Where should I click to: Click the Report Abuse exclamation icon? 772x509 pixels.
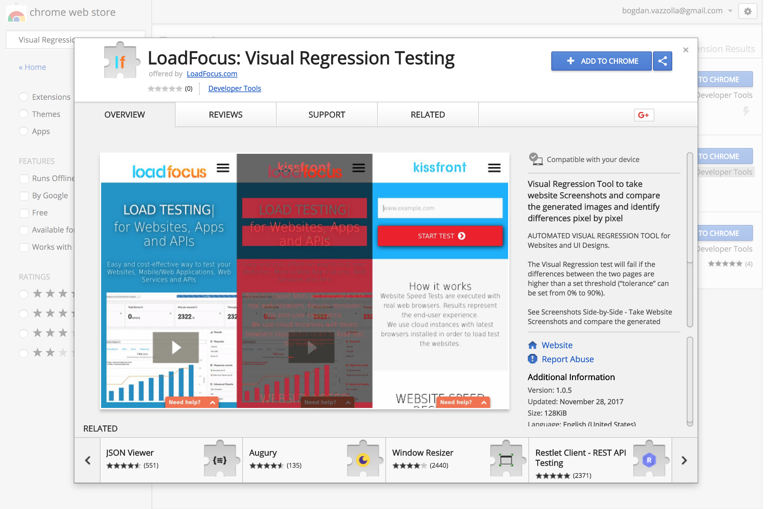[x=533, y=359]
